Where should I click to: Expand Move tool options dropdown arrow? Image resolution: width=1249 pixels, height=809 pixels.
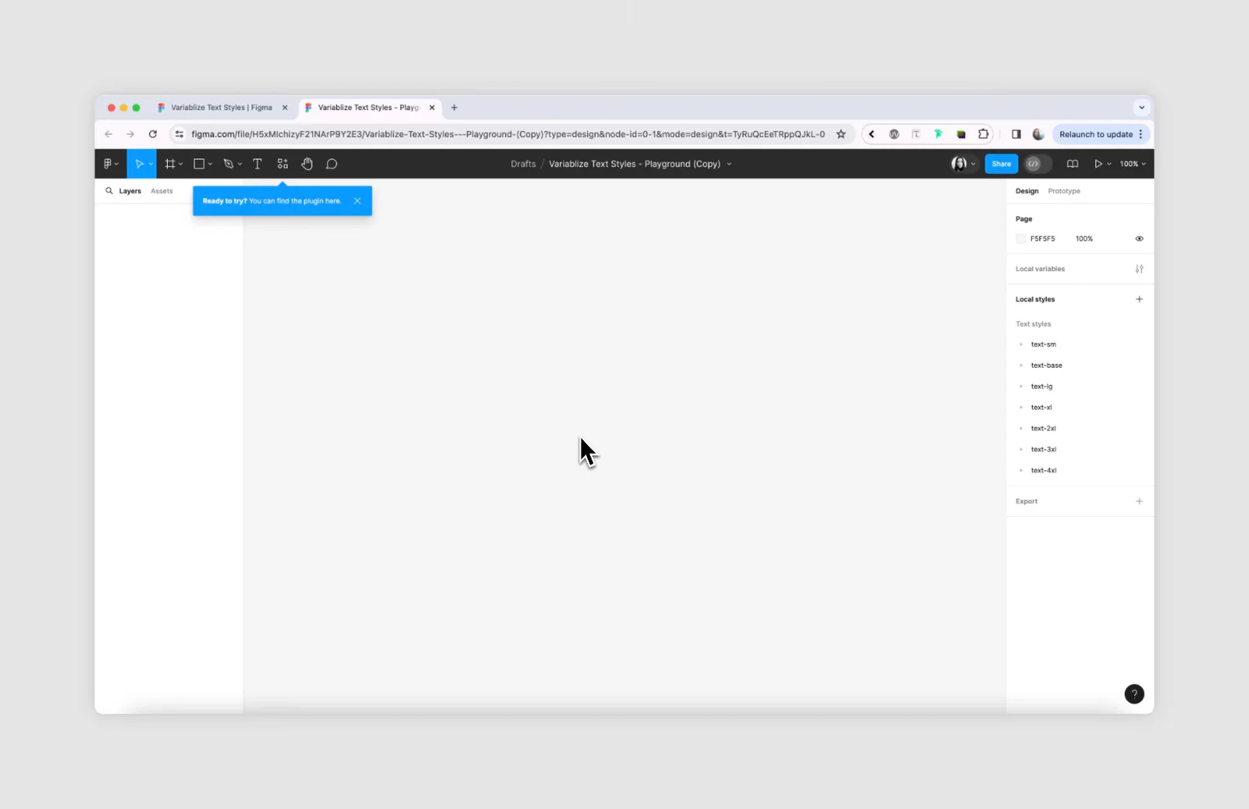151,165
